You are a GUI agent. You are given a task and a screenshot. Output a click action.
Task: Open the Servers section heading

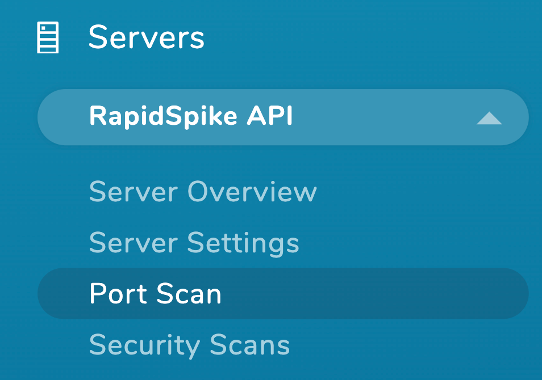click(x=146, y=37)
